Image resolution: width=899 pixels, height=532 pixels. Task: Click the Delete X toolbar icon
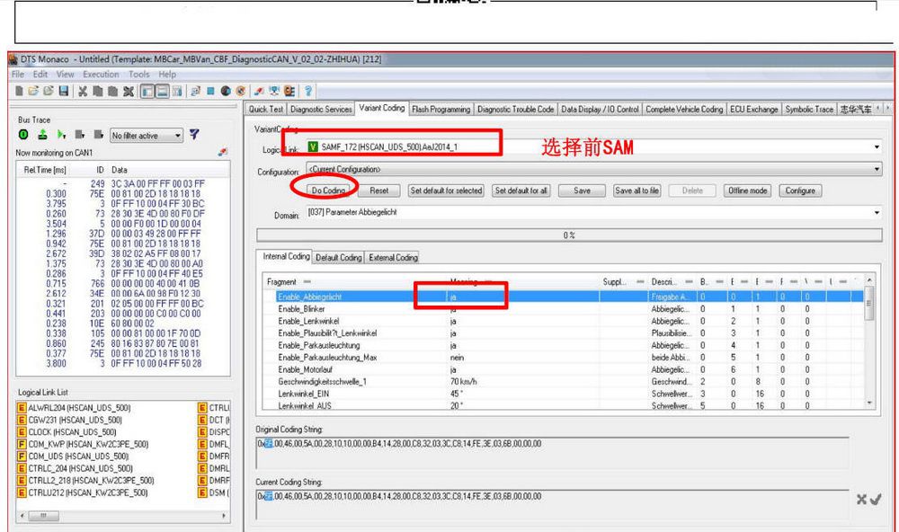click(129, 91)
